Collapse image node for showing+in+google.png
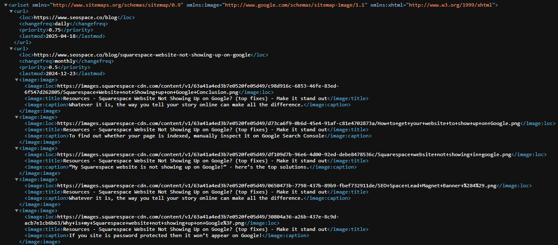 click(x=17, y=148)
